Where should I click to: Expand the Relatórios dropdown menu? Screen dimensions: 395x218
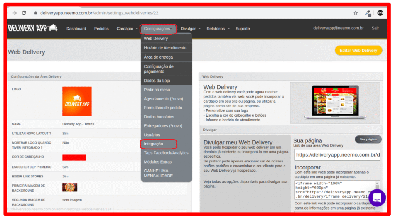218,29
